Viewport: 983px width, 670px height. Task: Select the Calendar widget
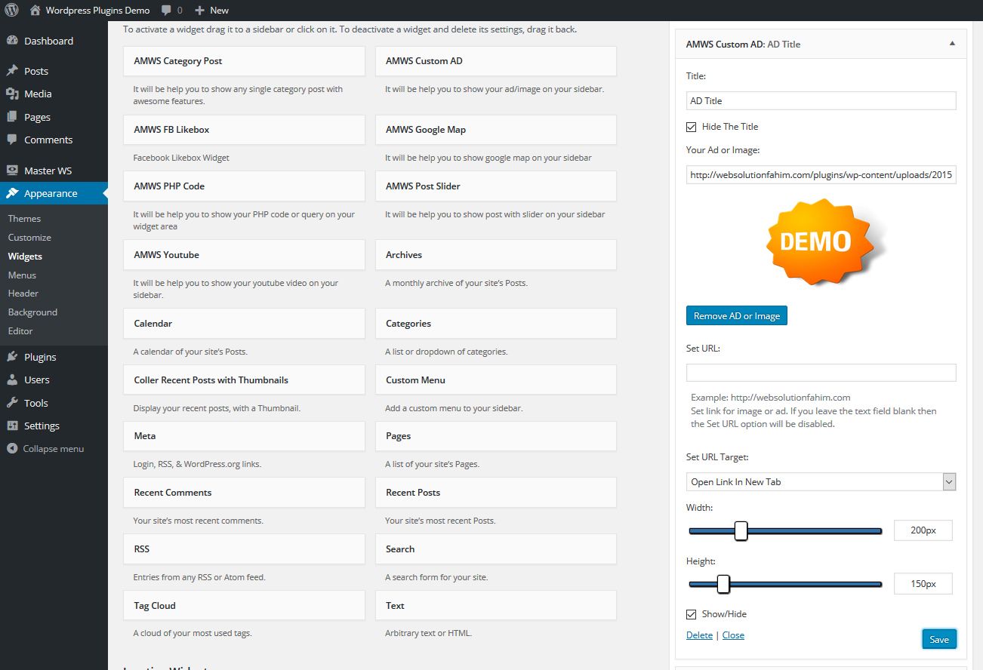244,324
